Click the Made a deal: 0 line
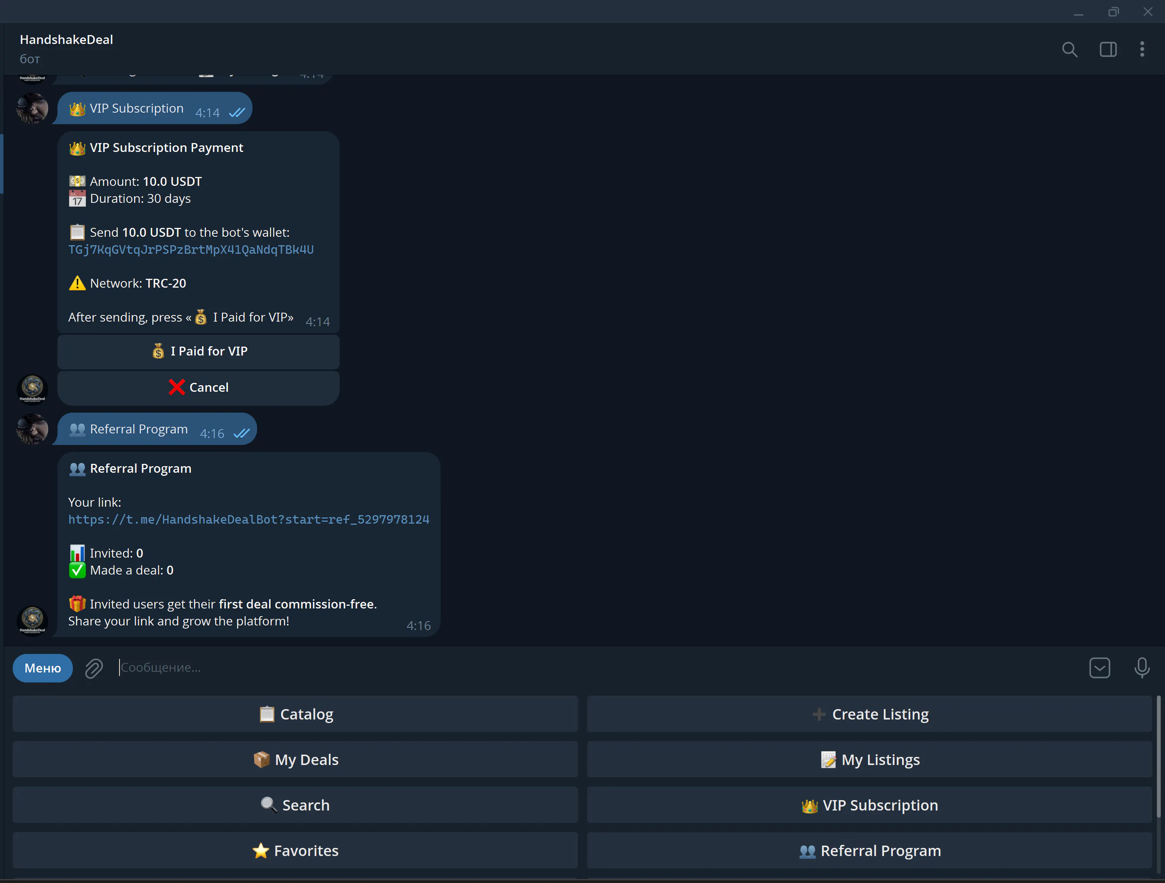The height and width of the screenshot is (883, 1165). [x=121, y=571]
